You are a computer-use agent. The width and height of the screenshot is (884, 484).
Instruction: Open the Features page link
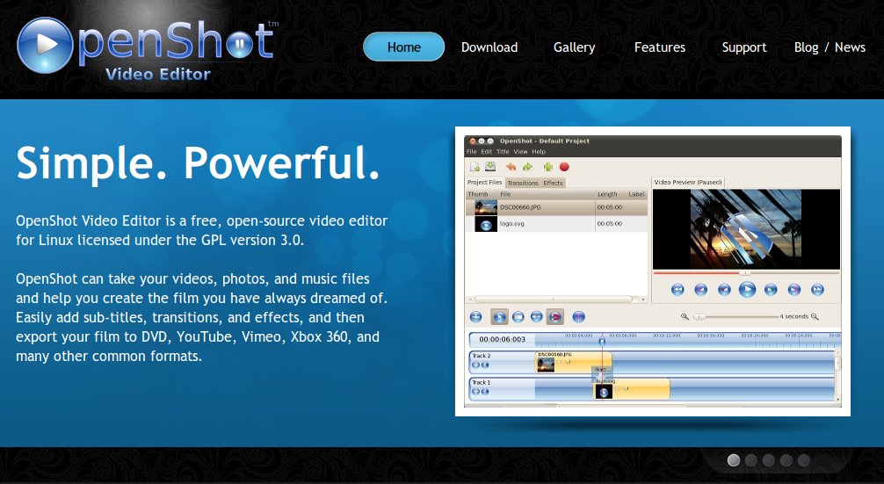coord(659,47)
